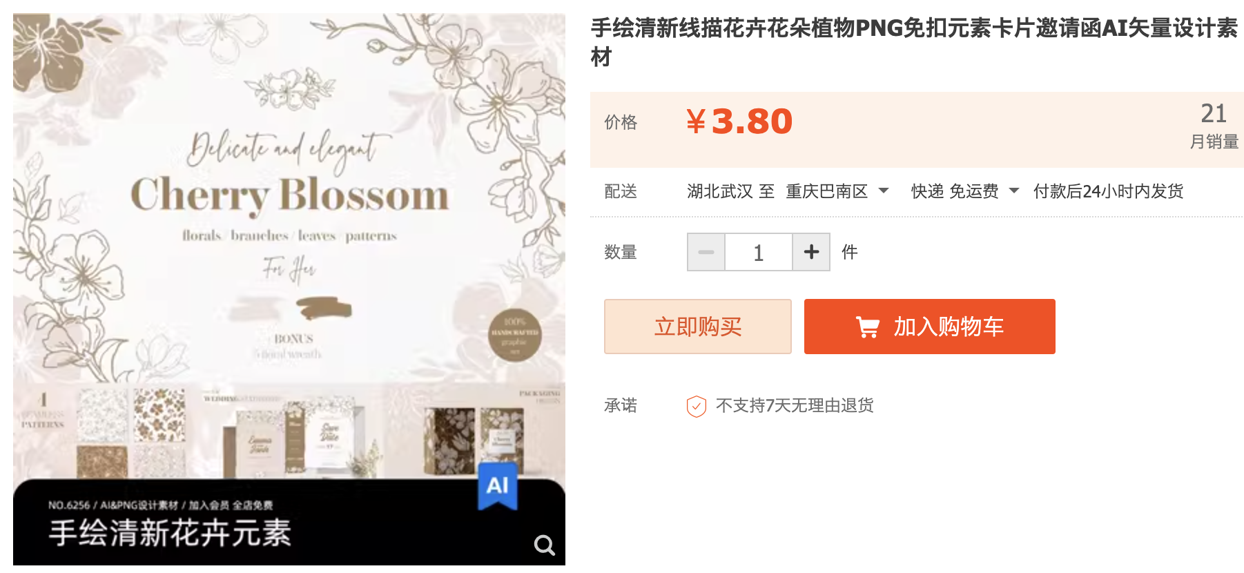
Task: Click the 100% handcrafted round badge
Action: pos(514,336)
